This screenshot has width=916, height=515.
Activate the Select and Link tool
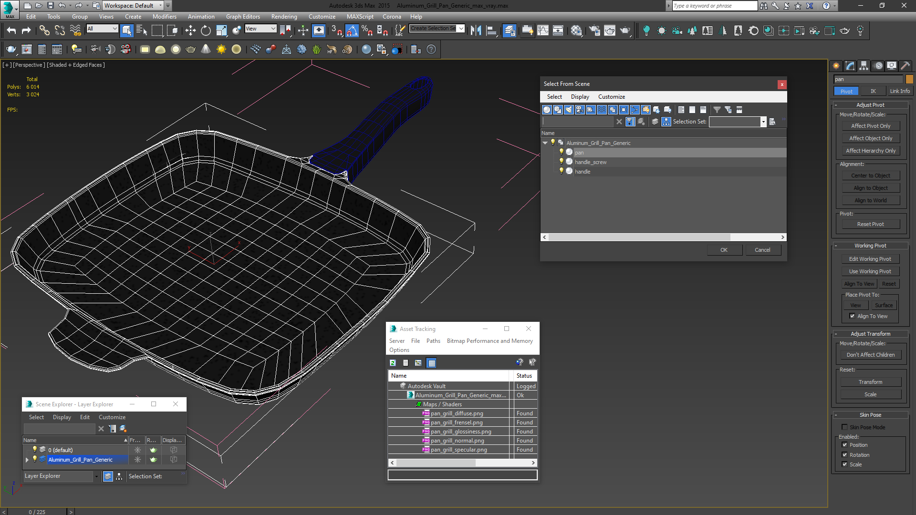tap(44, 31)
